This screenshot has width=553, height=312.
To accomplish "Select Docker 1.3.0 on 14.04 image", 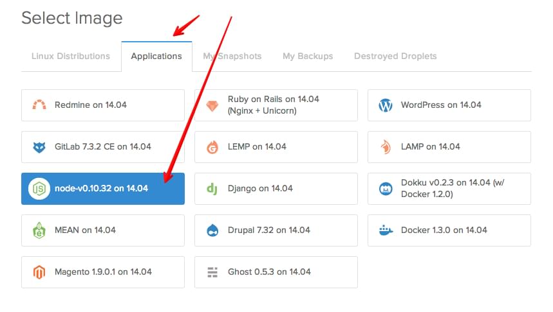I will point(449,230).
